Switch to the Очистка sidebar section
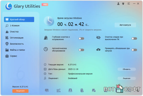The height and width of the screenshot is (96, 143). tap(19, 32)
